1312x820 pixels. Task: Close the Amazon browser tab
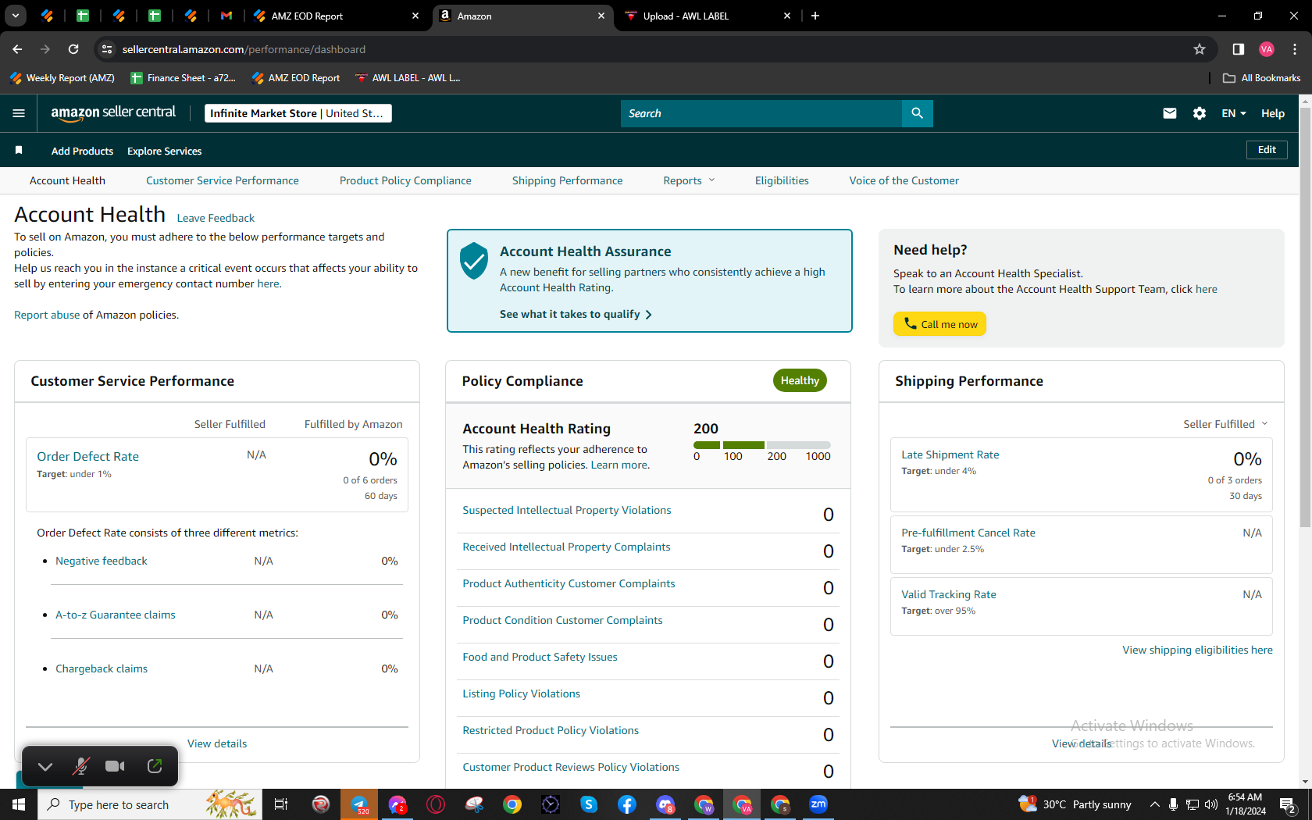point(601,16)
